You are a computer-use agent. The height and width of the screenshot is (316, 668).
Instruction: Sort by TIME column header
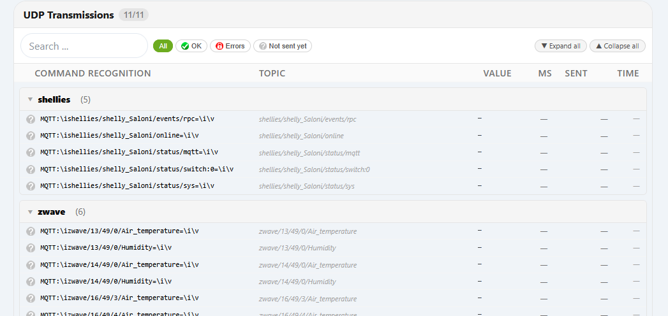pyautogui.click(x=628, y=73)
